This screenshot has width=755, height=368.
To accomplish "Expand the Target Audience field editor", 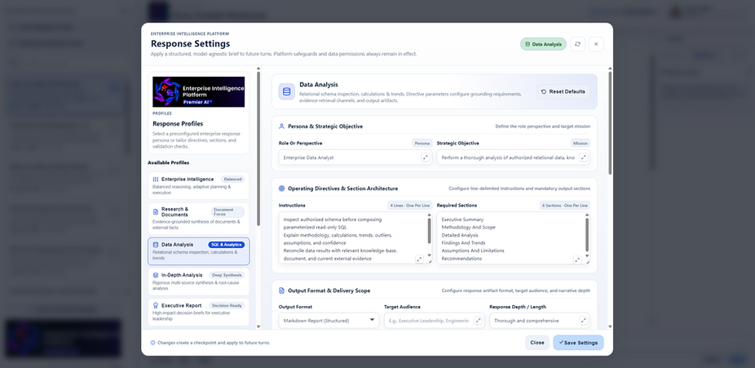I will (x=478, y=321).
